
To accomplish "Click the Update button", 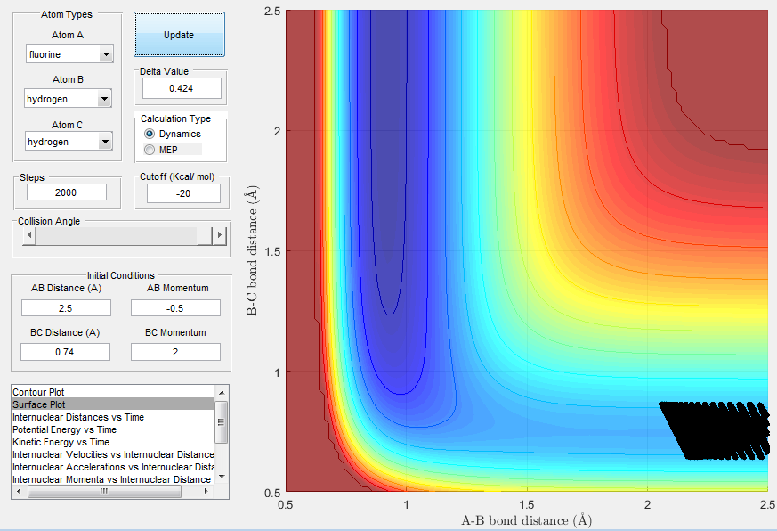I will (179, 35).
